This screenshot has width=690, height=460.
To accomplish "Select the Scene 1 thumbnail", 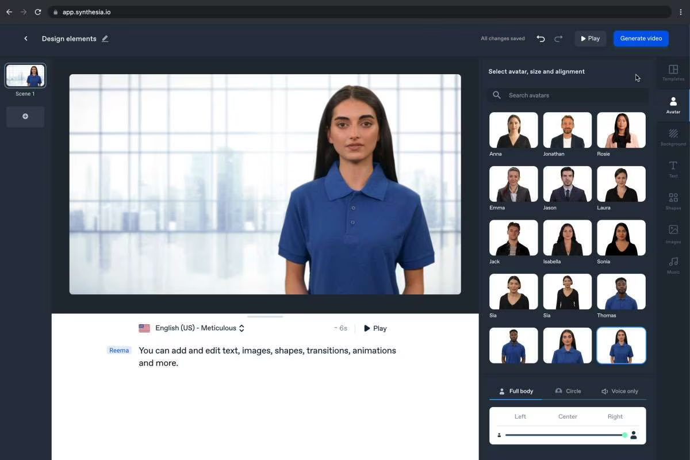I will tap(25, 75).
